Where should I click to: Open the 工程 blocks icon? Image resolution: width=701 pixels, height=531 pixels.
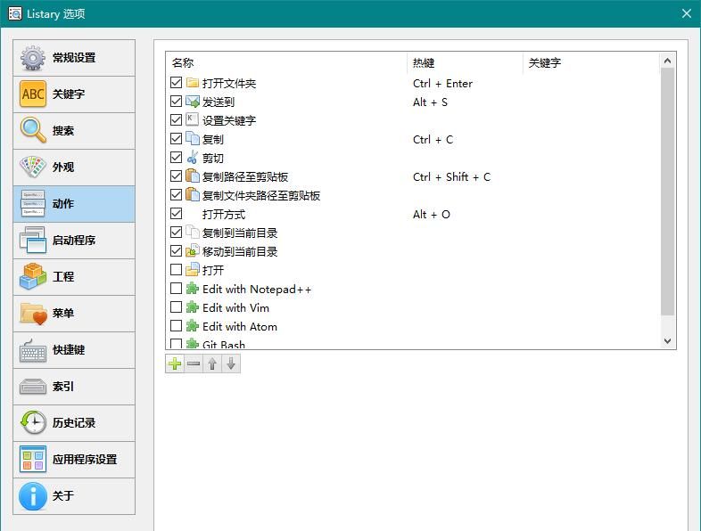33,276
